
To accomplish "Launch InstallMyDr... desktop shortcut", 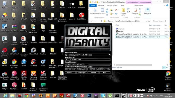I will [x=81, y=16].
